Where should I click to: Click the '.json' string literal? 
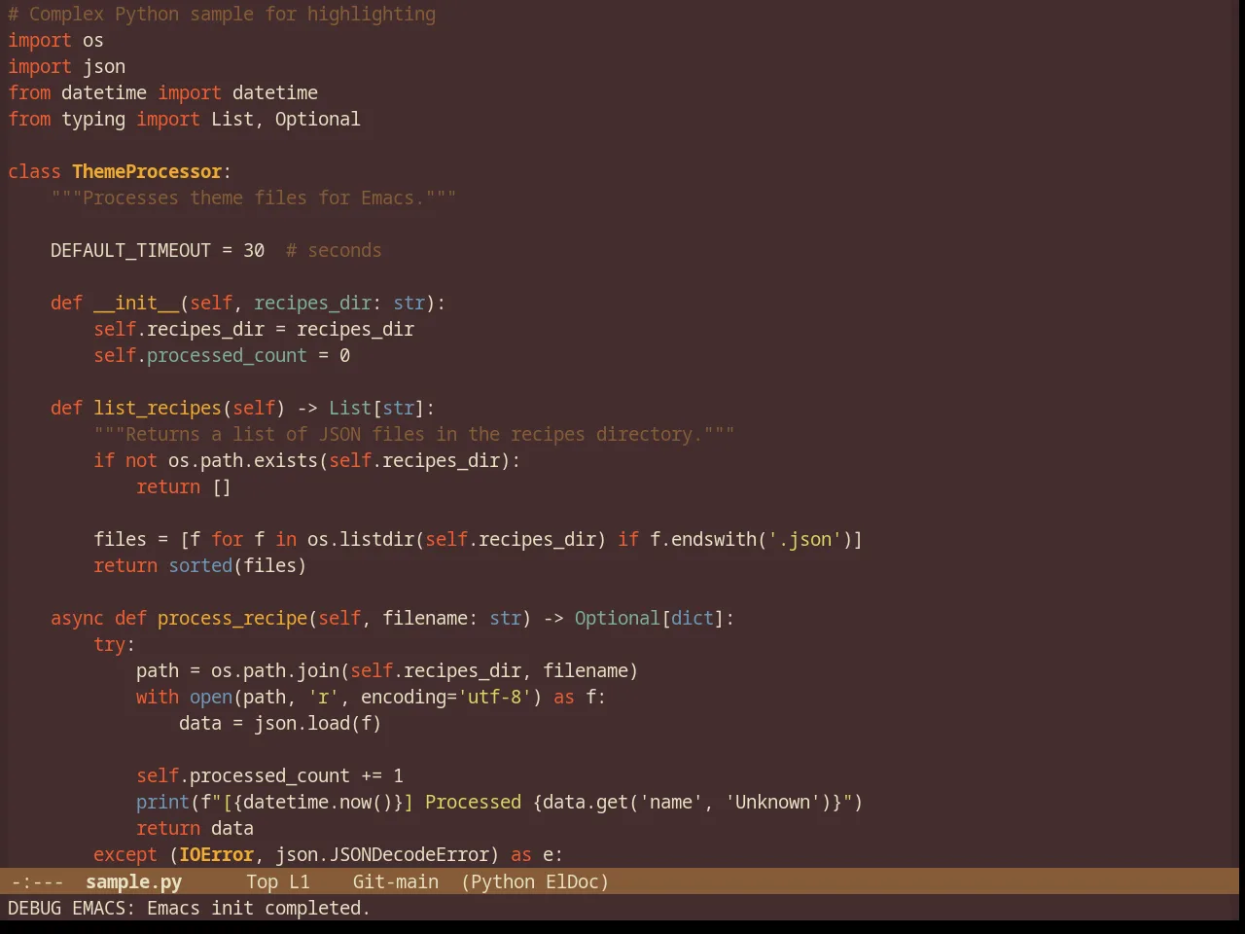[x=804, y=540]
